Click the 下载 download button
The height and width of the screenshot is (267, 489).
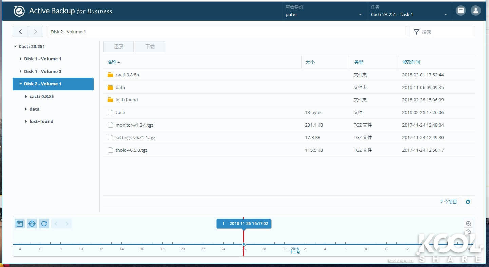coord(150,46)
